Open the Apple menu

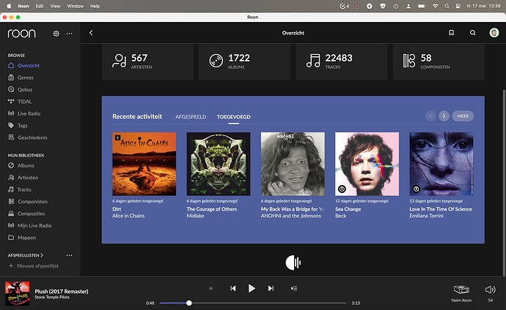tap(9, 6)
